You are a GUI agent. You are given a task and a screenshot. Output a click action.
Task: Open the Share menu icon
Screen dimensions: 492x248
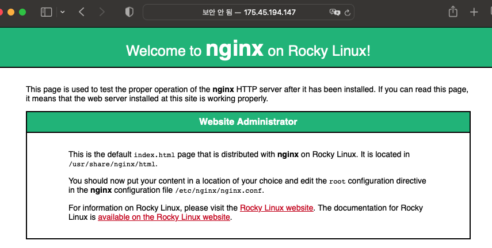coord(453,12)
